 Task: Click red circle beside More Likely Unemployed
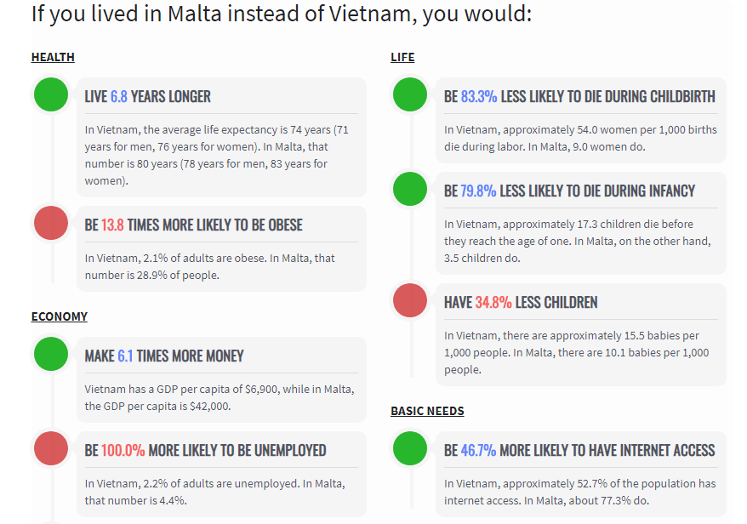pyautogui.click(x=51, y=448)
